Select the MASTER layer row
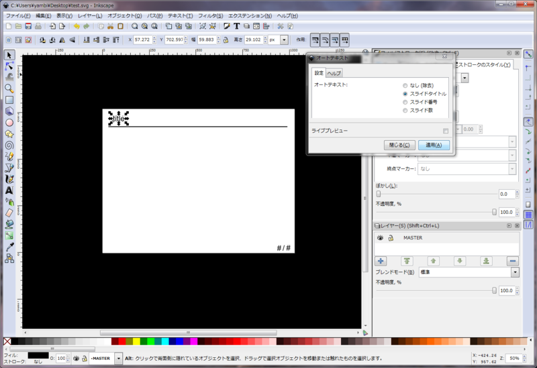The width and height of the screenshot is (537, 368). click(x=447, y=238)
